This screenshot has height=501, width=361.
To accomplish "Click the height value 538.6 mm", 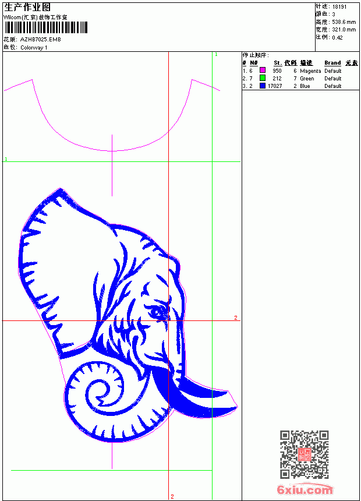I will click(x=344, y=22).
